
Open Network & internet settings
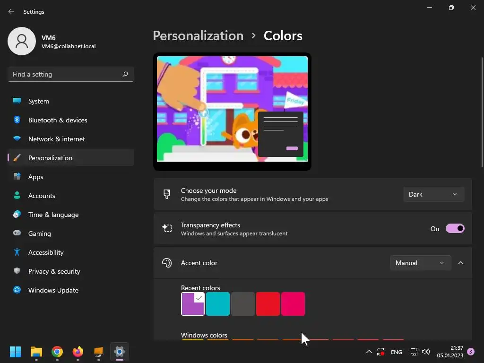click(71, 139)
